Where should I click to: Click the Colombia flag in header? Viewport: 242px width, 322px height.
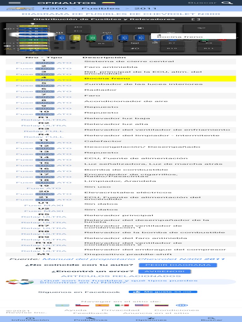pyautogui.click(x=108, y=3)
